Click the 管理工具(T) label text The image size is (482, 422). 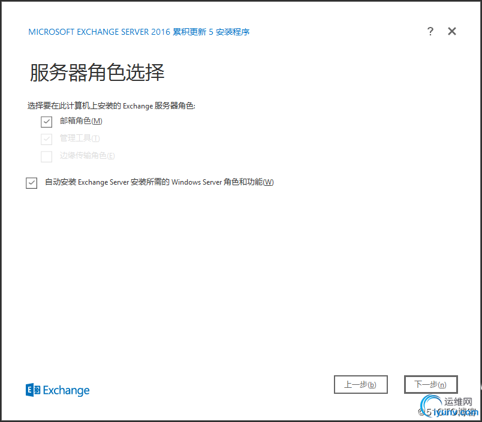80,138
